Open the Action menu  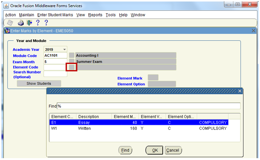[10, 15]
